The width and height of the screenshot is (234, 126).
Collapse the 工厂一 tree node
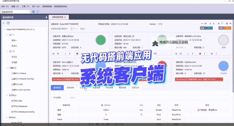(x=7, y=35)
